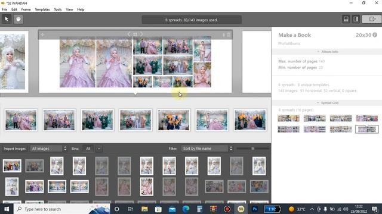This screenshot has height=214, width=382.
Task: Collapse the Spread Grid section
Action: pyautogui.click(x=326, y=103)
